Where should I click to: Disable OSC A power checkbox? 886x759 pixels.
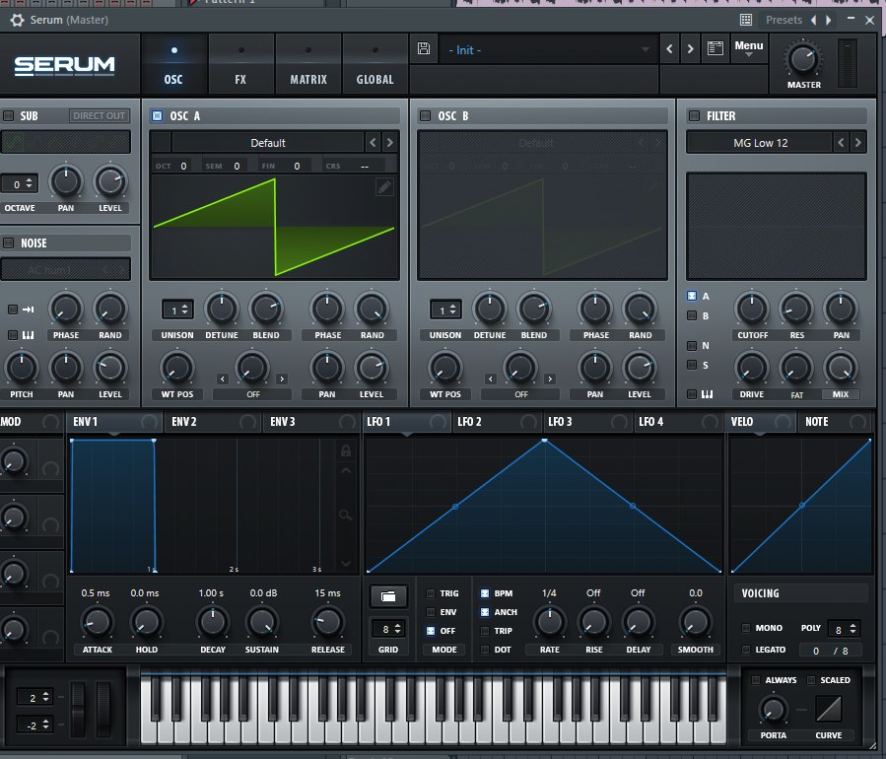[x=157, y=116]
